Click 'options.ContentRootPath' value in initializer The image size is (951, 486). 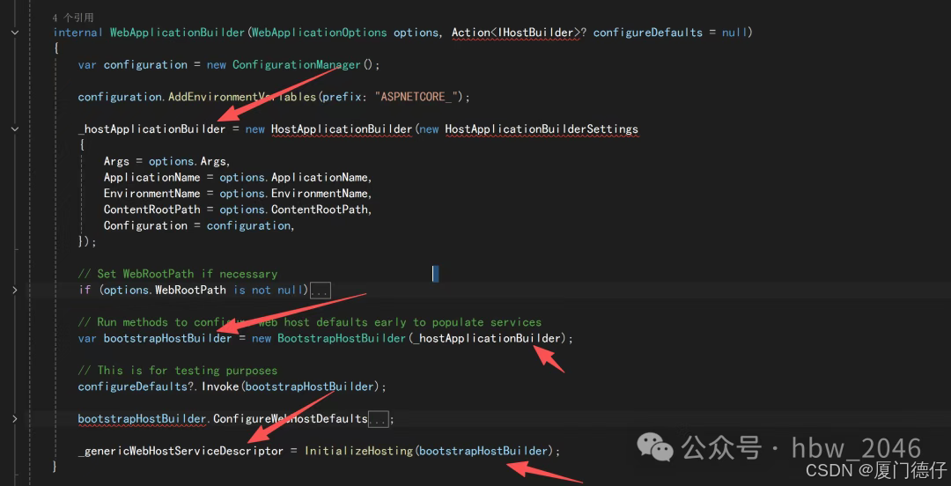click(x=295, y=210)
